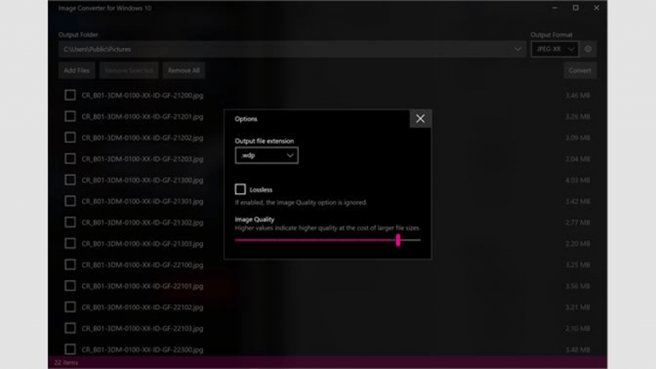Screen dimensions: 656x369
Task: Click the 3.46 MB file size
Action: point(577,96)
